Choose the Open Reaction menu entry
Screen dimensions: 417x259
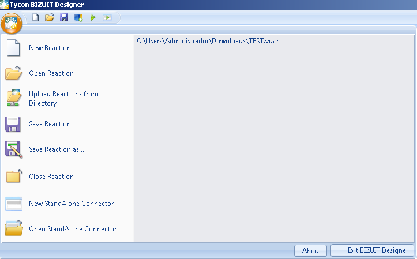[67, 73]
